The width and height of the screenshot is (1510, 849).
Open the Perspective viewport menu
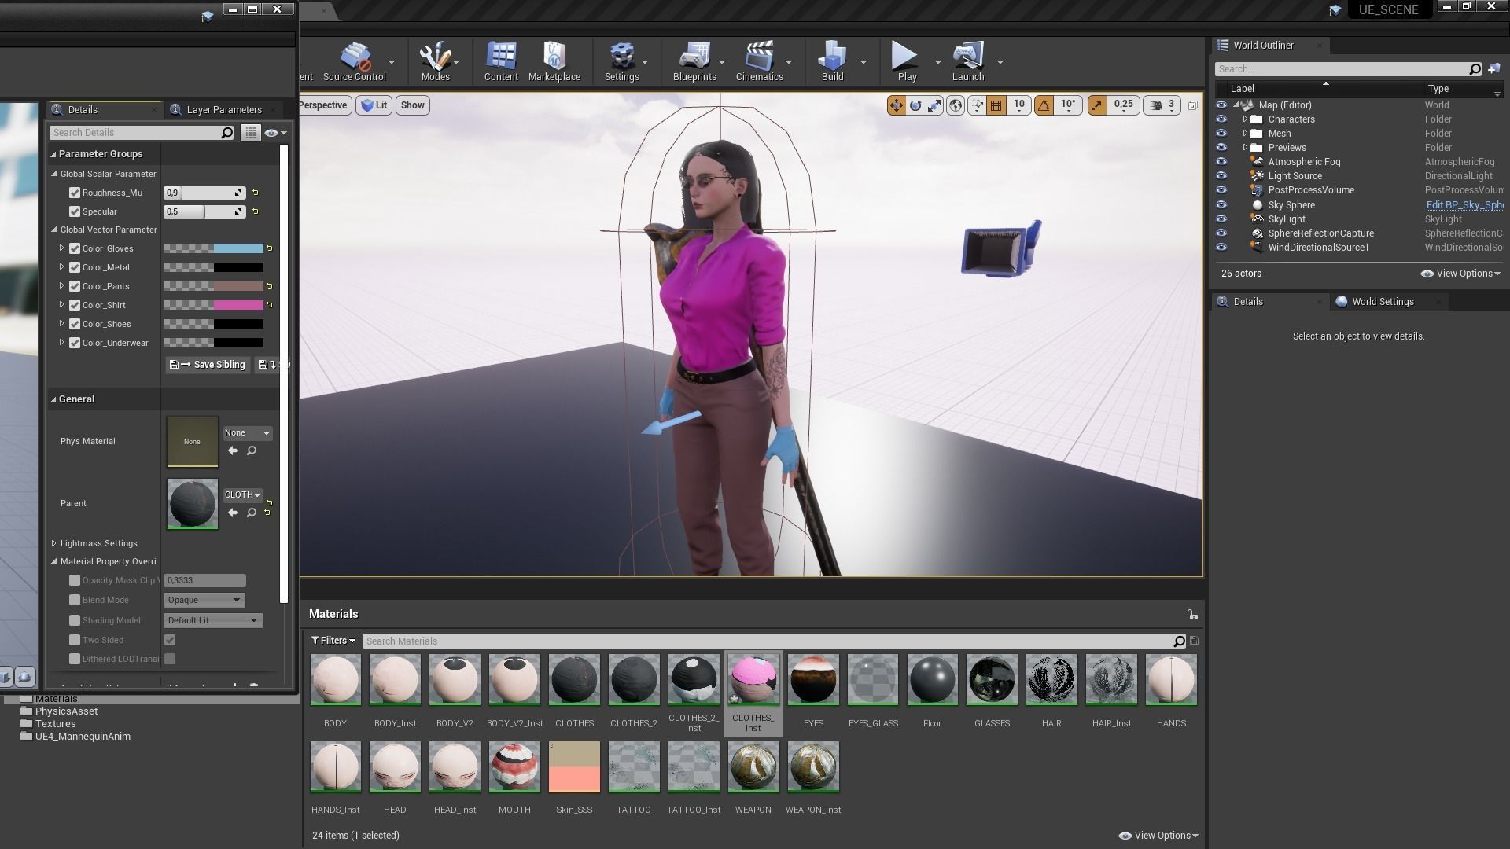pyautogui.click(x=324, y=105)
